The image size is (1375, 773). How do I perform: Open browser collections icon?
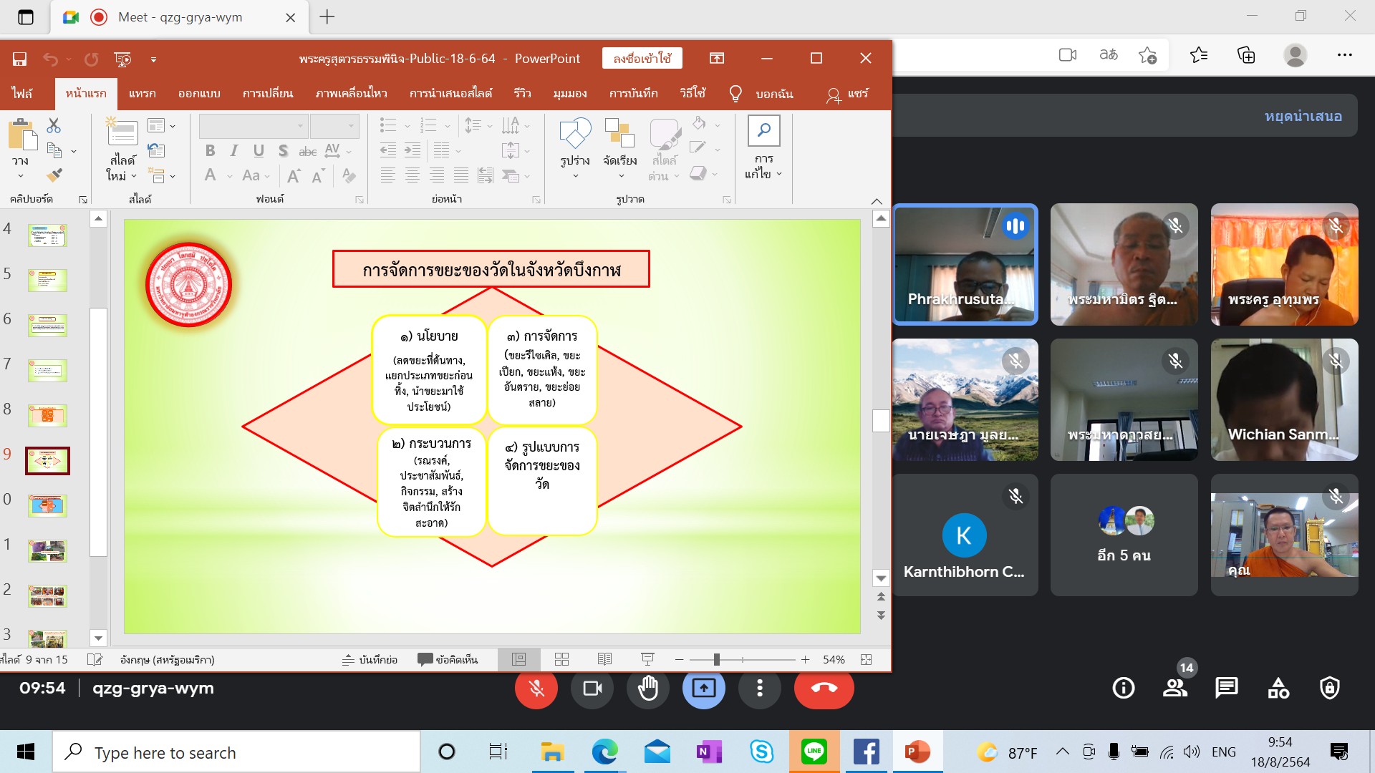point(1246,54)
